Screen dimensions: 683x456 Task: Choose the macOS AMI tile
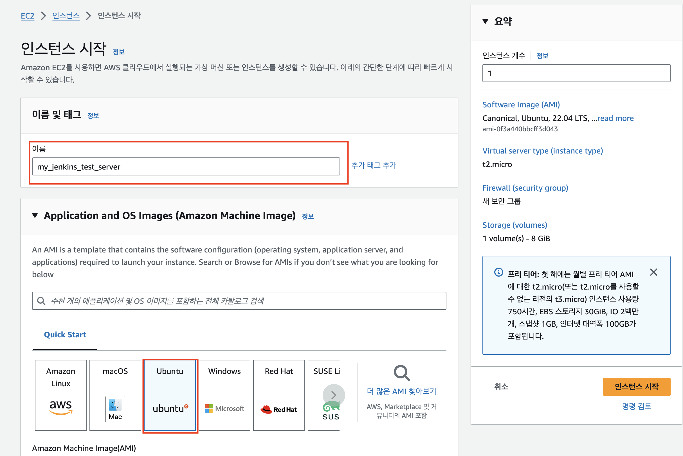pos(115,395)
